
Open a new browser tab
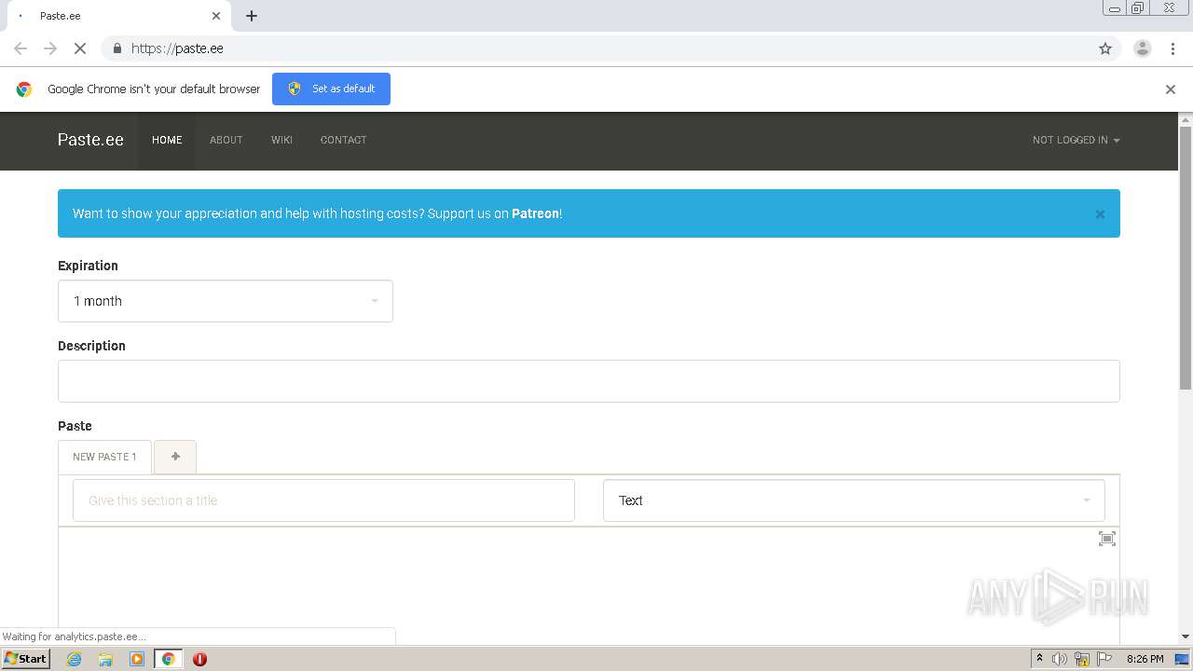pos(252,16)
